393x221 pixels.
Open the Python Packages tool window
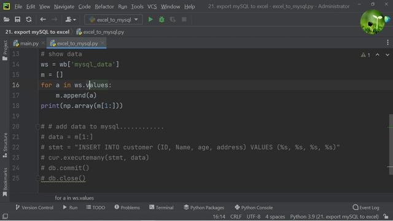[204, 207]
